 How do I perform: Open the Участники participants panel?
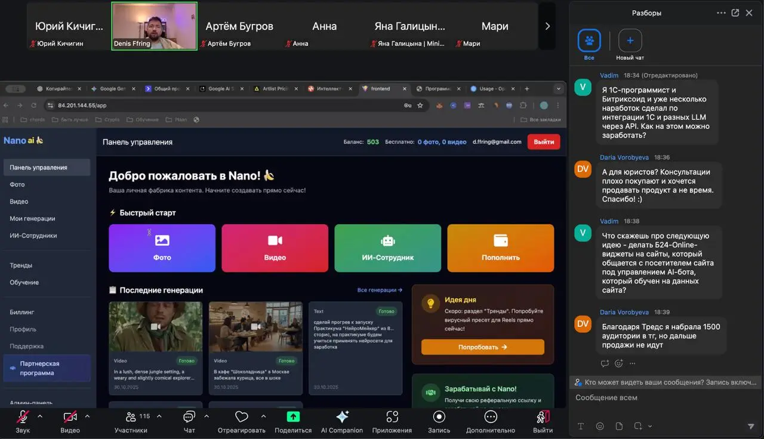131,421
